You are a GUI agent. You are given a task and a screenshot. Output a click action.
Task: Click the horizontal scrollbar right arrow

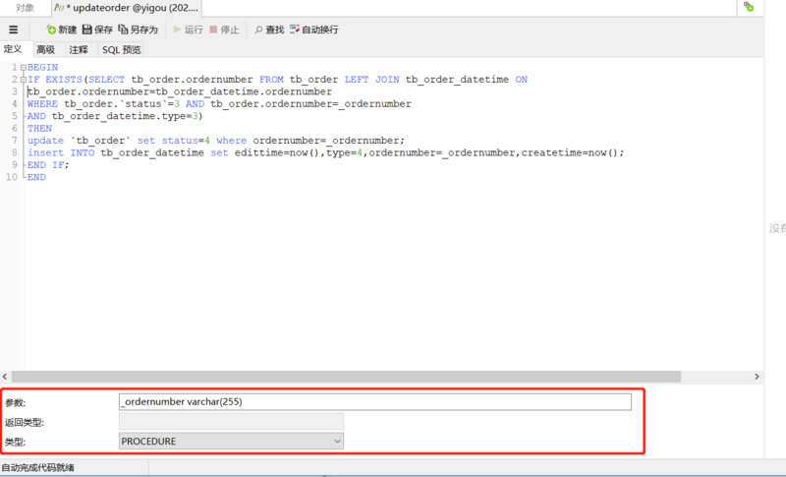pyautogui.click(x=757, y=377)
